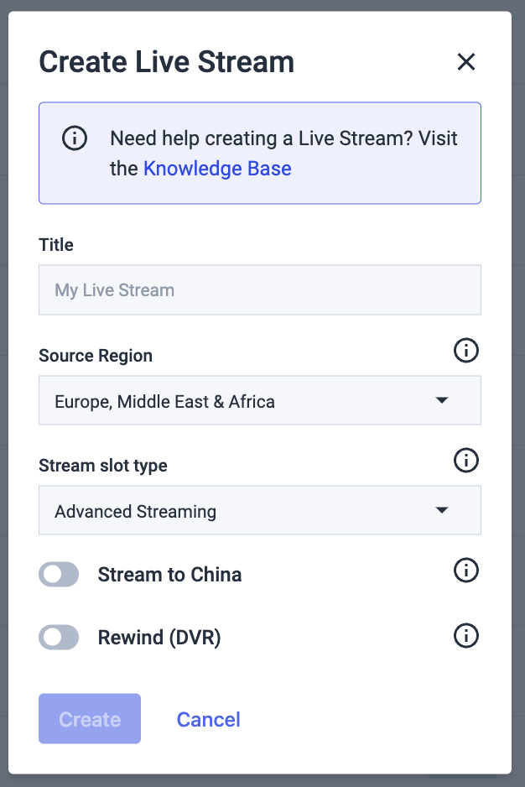Click the Source Region info icon

click(x=466, y=350)
